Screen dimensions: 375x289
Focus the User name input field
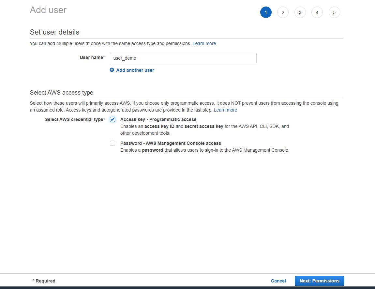(x=183, y=58)
